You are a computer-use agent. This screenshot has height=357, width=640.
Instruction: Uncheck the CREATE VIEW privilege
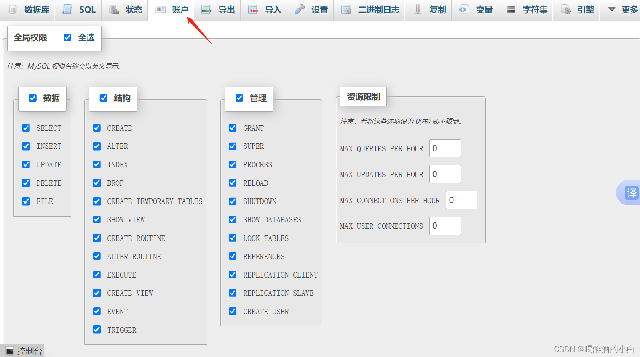point(97,293)
